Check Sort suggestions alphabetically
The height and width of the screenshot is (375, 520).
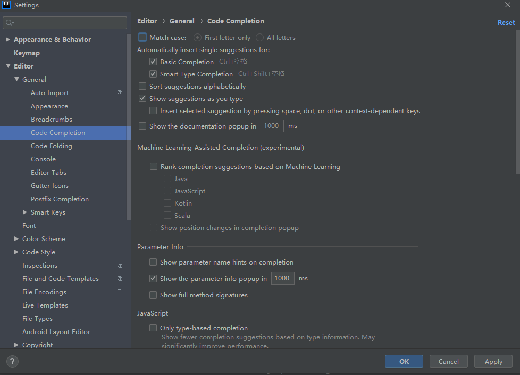(x=142, y=87)
